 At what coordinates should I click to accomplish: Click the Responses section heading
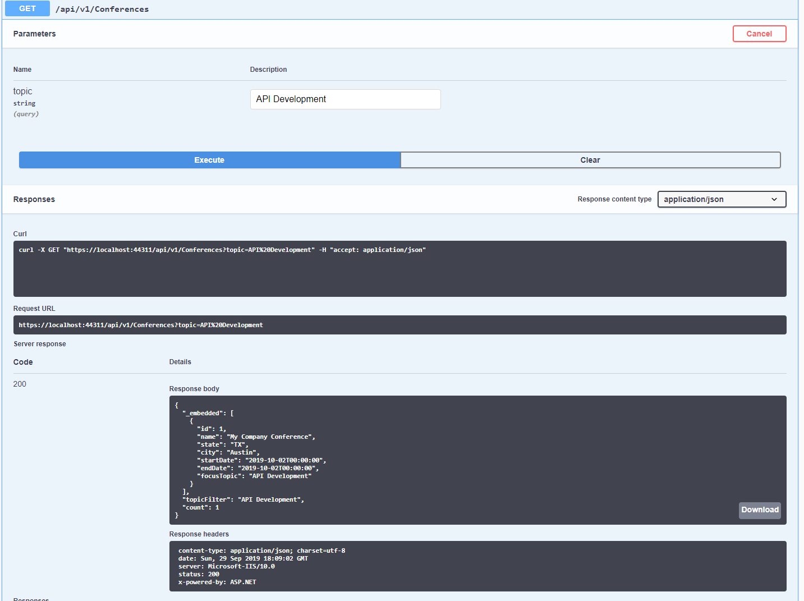(x=34, y=199)
